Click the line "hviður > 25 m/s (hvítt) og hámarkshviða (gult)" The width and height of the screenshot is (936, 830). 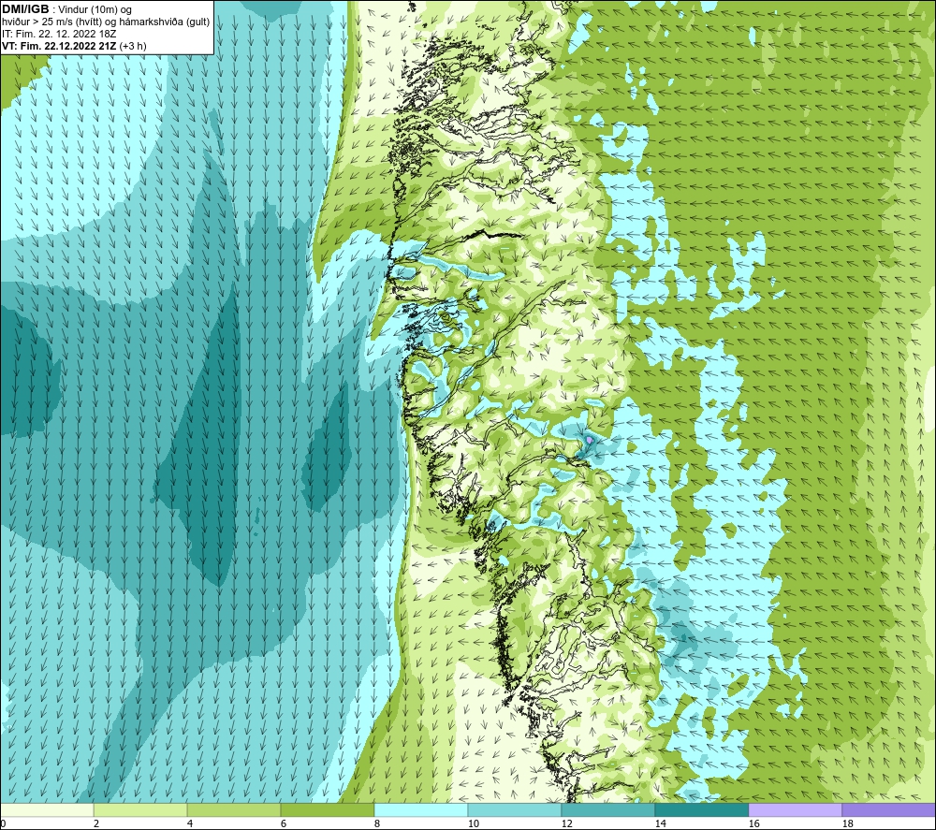coord(106,22)
